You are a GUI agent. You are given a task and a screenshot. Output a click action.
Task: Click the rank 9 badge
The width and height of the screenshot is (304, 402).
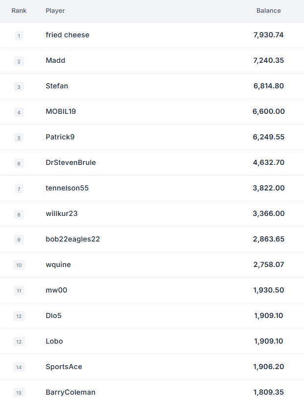(x=19, y=240)
